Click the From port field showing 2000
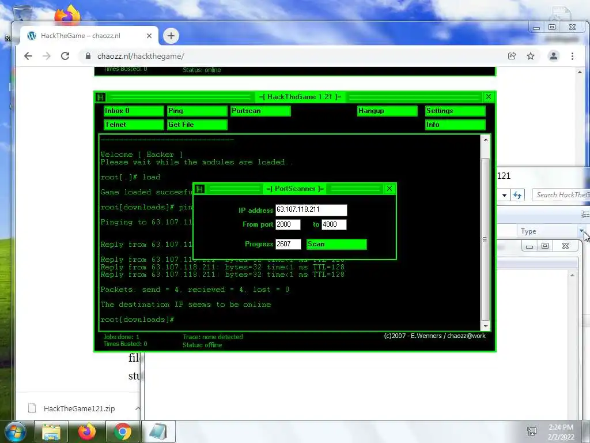590x443 pixels. point(288,224)
